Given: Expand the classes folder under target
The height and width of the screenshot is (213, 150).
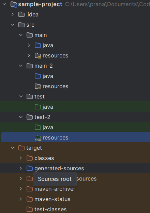Looking at the screenshot, I should (x=20, y=158).
